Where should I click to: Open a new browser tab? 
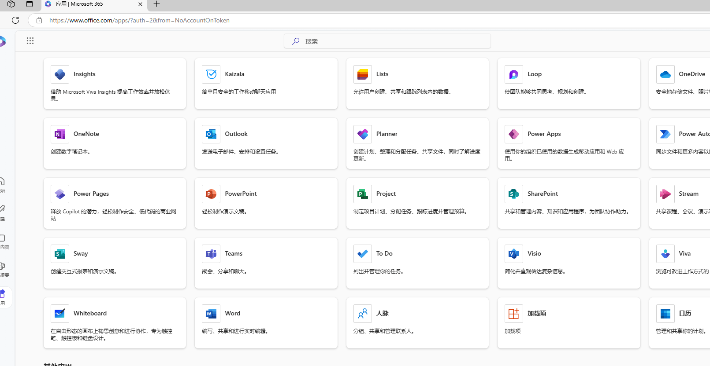coord(156,4)
